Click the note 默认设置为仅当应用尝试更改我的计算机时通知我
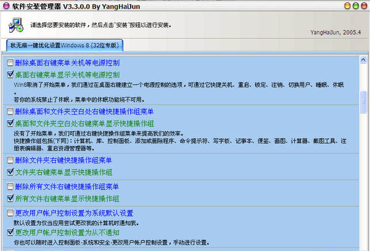 (76, 223)
